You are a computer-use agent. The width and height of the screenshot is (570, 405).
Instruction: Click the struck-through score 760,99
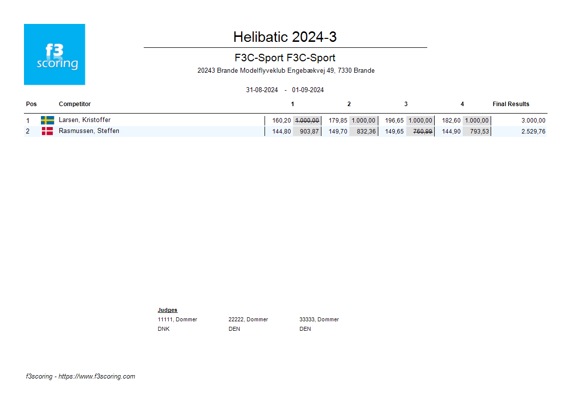(423, 132)
